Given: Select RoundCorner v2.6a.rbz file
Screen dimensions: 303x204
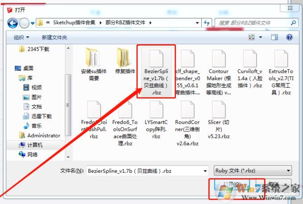Looking at the screenshot, I should tap(187, 123).
